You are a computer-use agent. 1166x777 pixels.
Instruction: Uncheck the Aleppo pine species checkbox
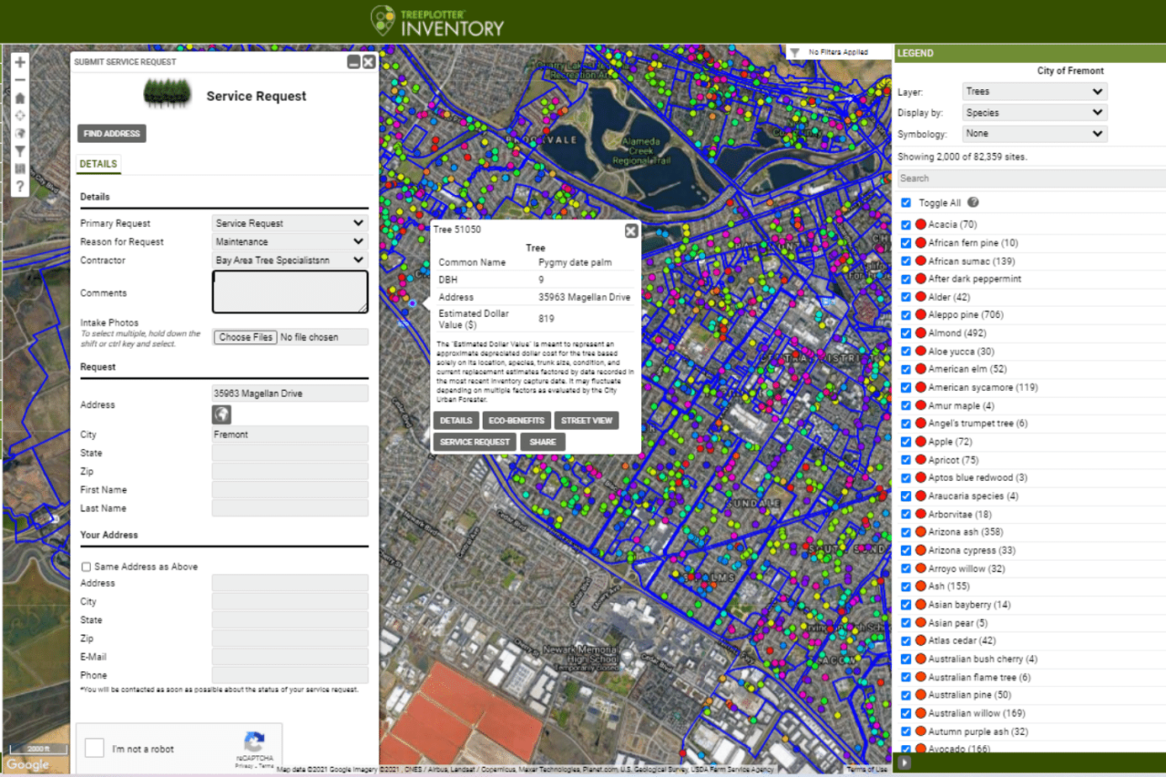pos(905,315)
